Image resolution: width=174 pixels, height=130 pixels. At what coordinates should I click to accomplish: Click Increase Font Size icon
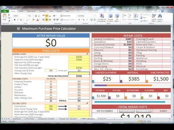point(36,16)
